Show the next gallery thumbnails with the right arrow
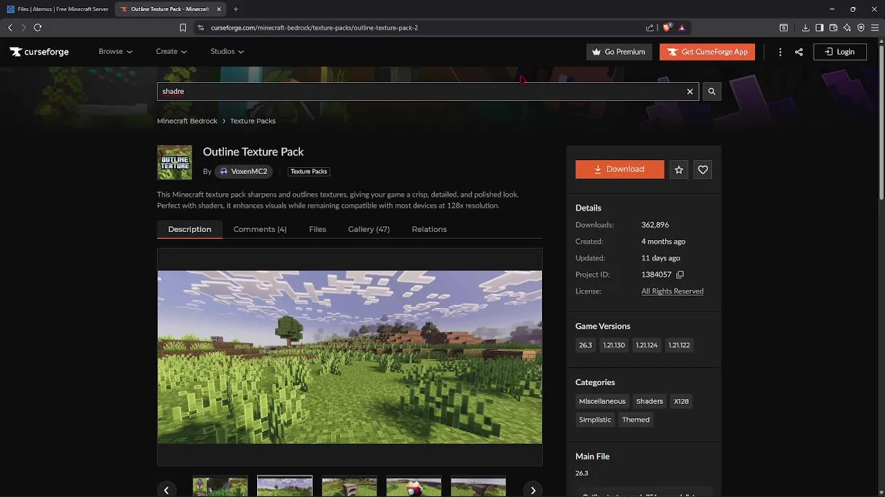Screen dimensions: 885x497 click(x=532, y=490)
